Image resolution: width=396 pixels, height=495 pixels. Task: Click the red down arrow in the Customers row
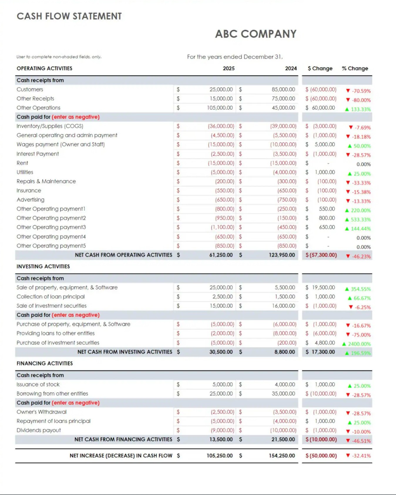pos(348,91)
